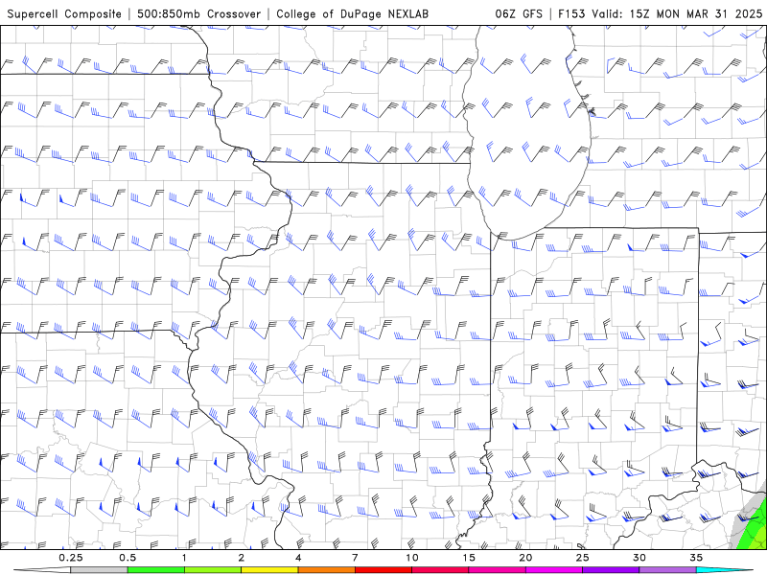Click the 7 scale value label
Viewport: 767px width, 575px height.
coord(355,558)
